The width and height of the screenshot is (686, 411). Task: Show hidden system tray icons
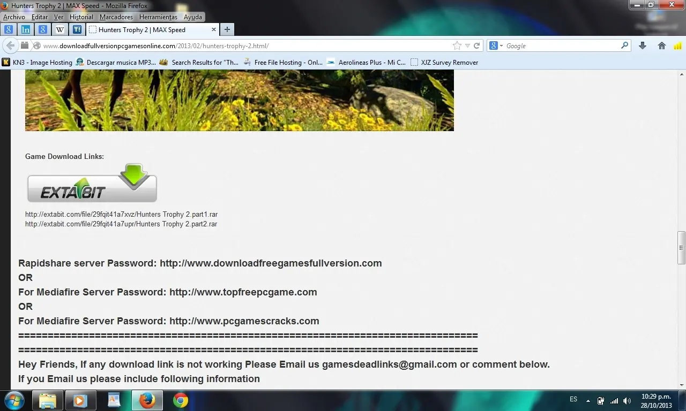(x=588, y=400)
